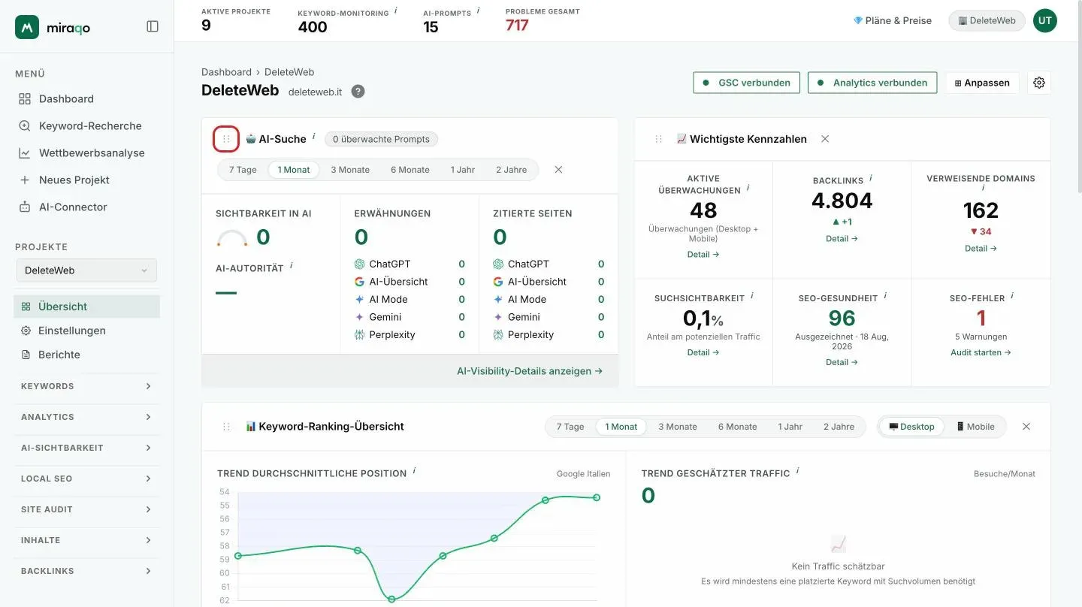1082x607 pixels.
Task: Select 7 Tage in AI-Suche range
Action: (243, 170)
